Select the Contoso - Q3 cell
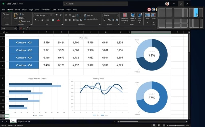This screenshot has width=205, height=127. 24,58
